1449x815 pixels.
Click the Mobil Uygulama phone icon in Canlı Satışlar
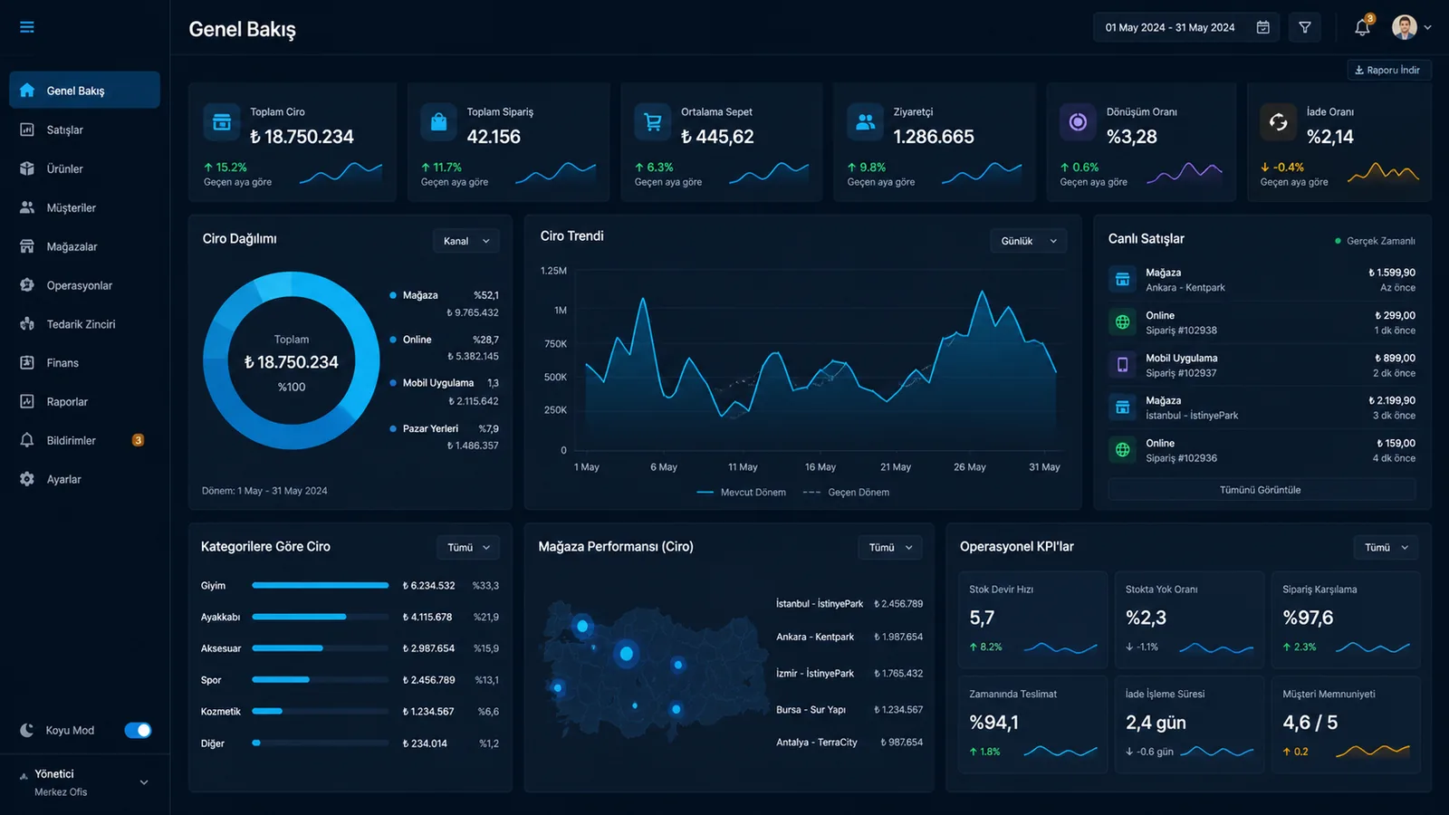[1122, 364]
